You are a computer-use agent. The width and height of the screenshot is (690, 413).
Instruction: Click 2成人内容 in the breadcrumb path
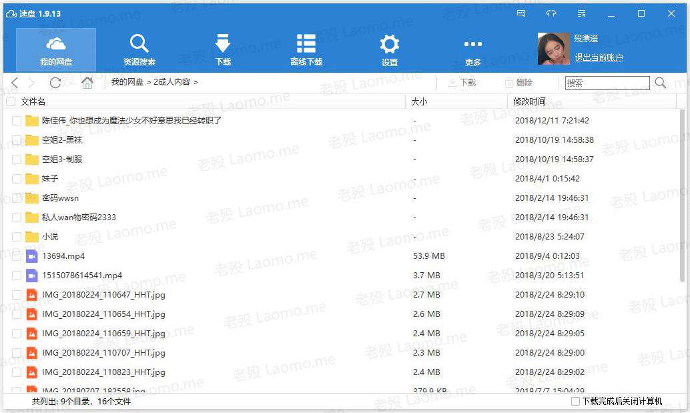click(171, 82)
